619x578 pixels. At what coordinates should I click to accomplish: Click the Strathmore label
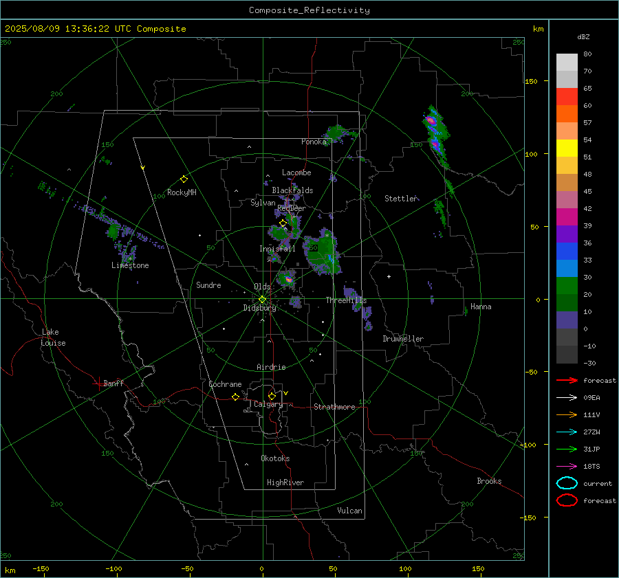click(x=334, y=407)
